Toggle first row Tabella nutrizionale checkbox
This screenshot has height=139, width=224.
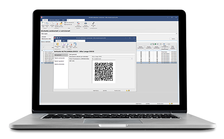[x=141, y=52]
